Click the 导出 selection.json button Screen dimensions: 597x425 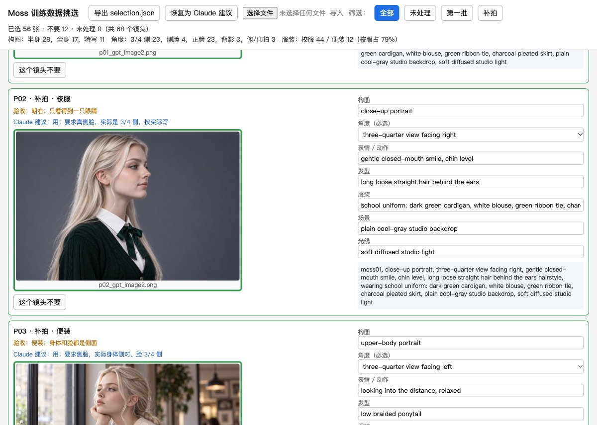(124, 13)
